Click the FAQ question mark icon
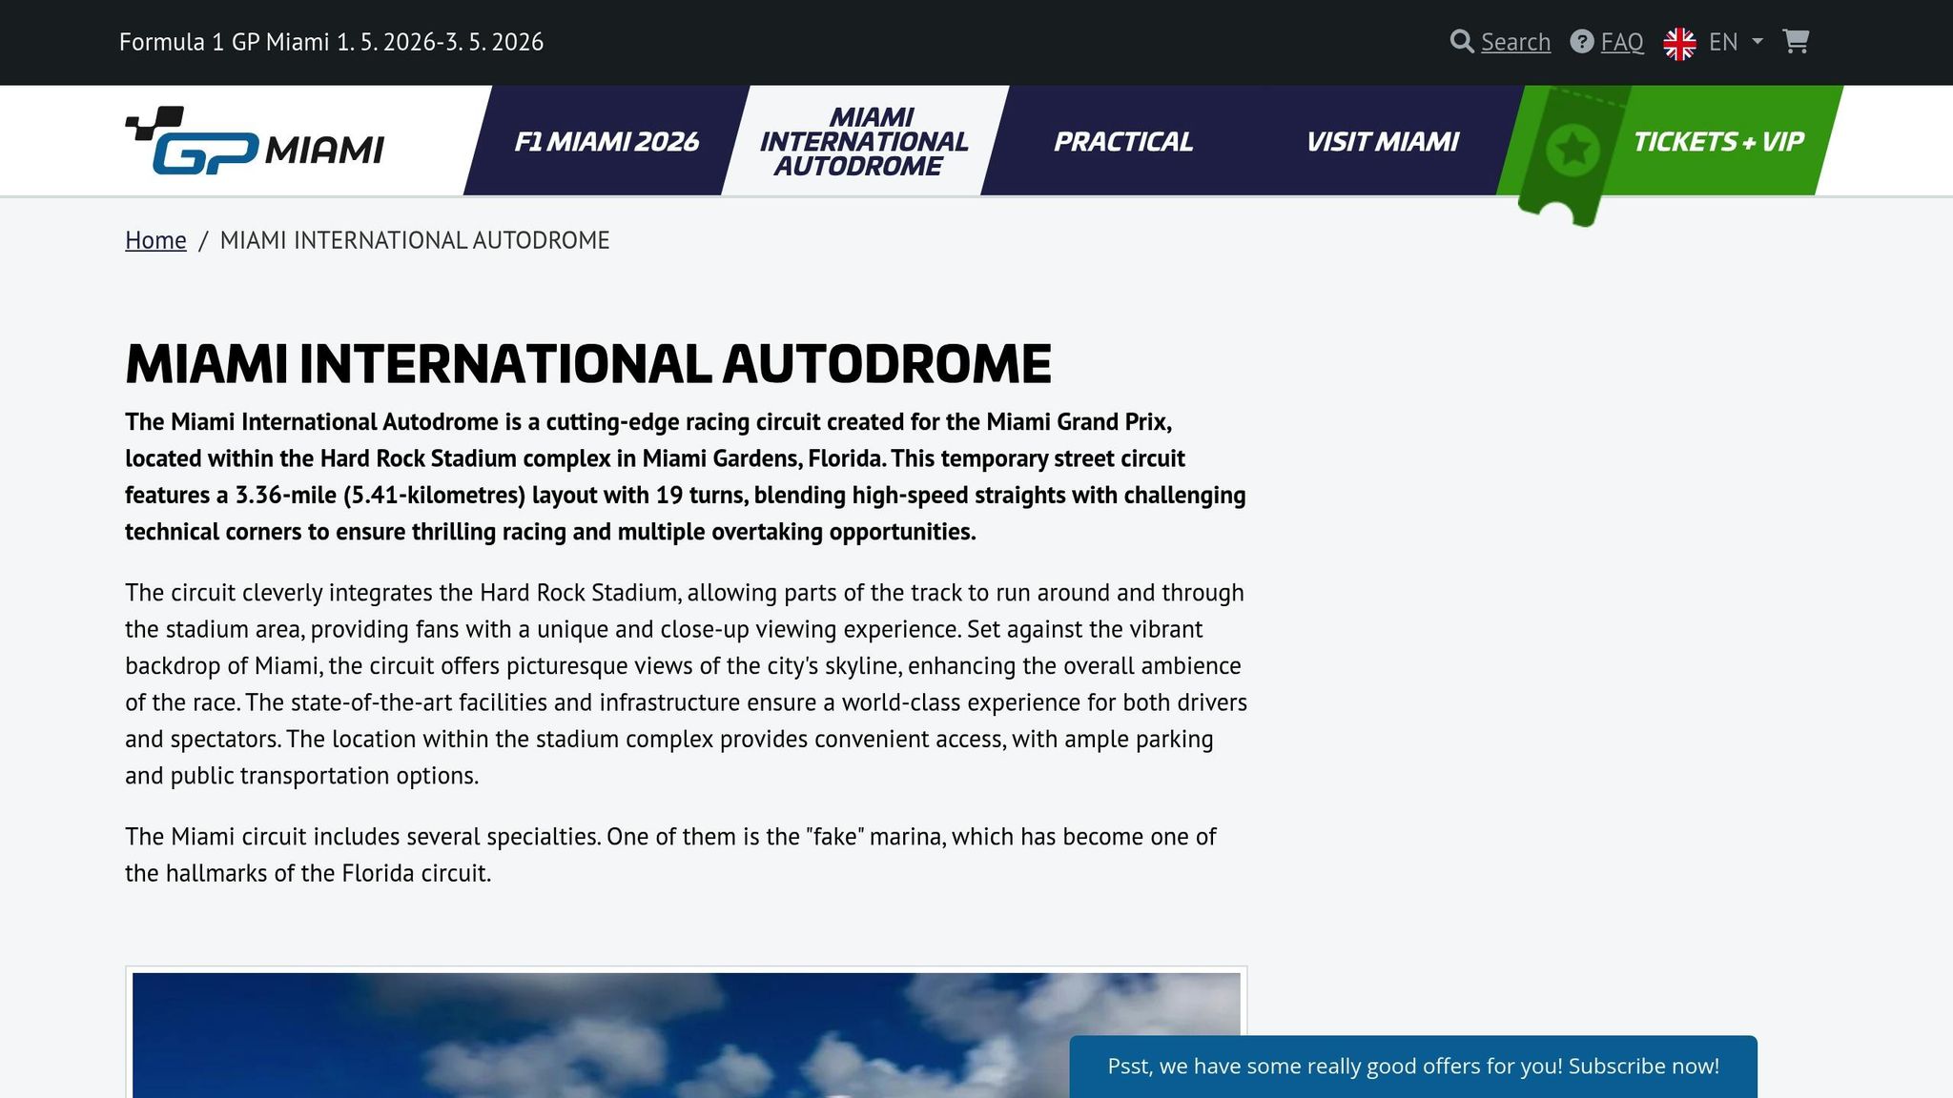 click(x=1582, y=42)
